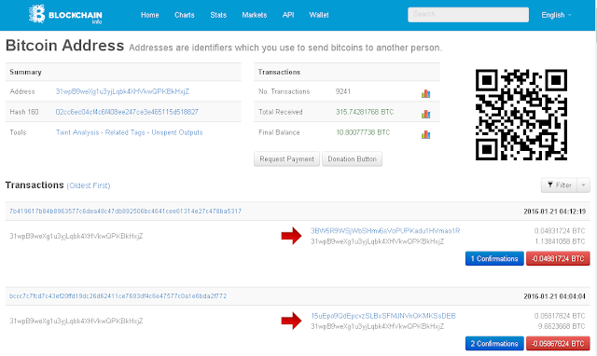Open the Markets menu item
Image resolution: width=597 pixels, height=356 pixels.
[255, 15]
